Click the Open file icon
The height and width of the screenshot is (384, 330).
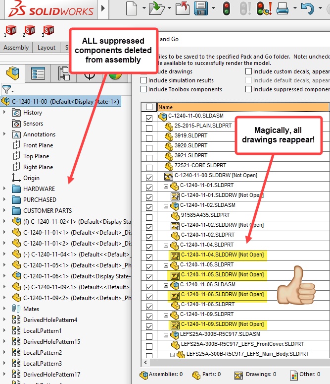point(156,8)
